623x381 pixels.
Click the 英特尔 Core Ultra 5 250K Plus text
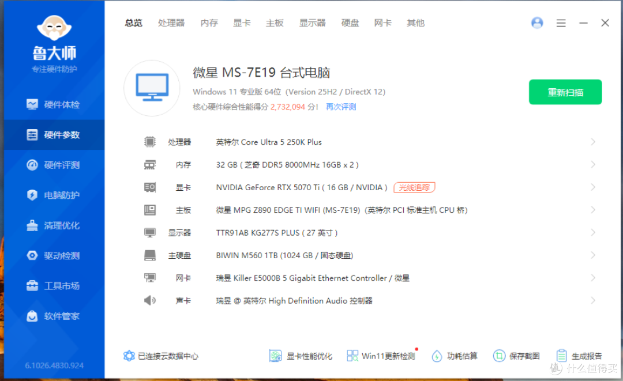pyautogui.click(x=269, y=142)
